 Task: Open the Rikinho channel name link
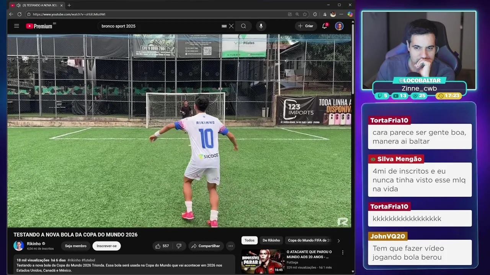34,244
